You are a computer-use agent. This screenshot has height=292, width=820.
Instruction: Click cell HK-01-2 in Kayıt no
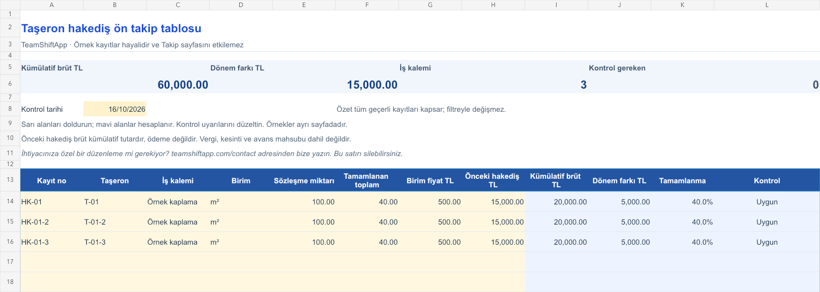point(51,222)
